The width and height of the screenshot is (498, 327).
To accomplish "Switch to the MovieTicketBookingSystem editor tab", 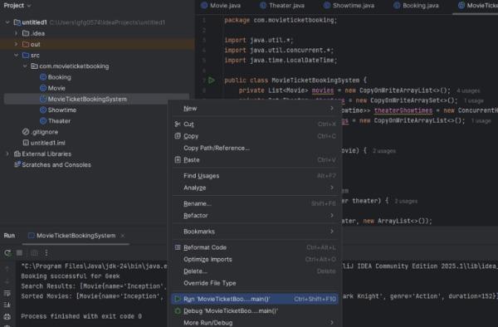I will [x=477, y=6].
